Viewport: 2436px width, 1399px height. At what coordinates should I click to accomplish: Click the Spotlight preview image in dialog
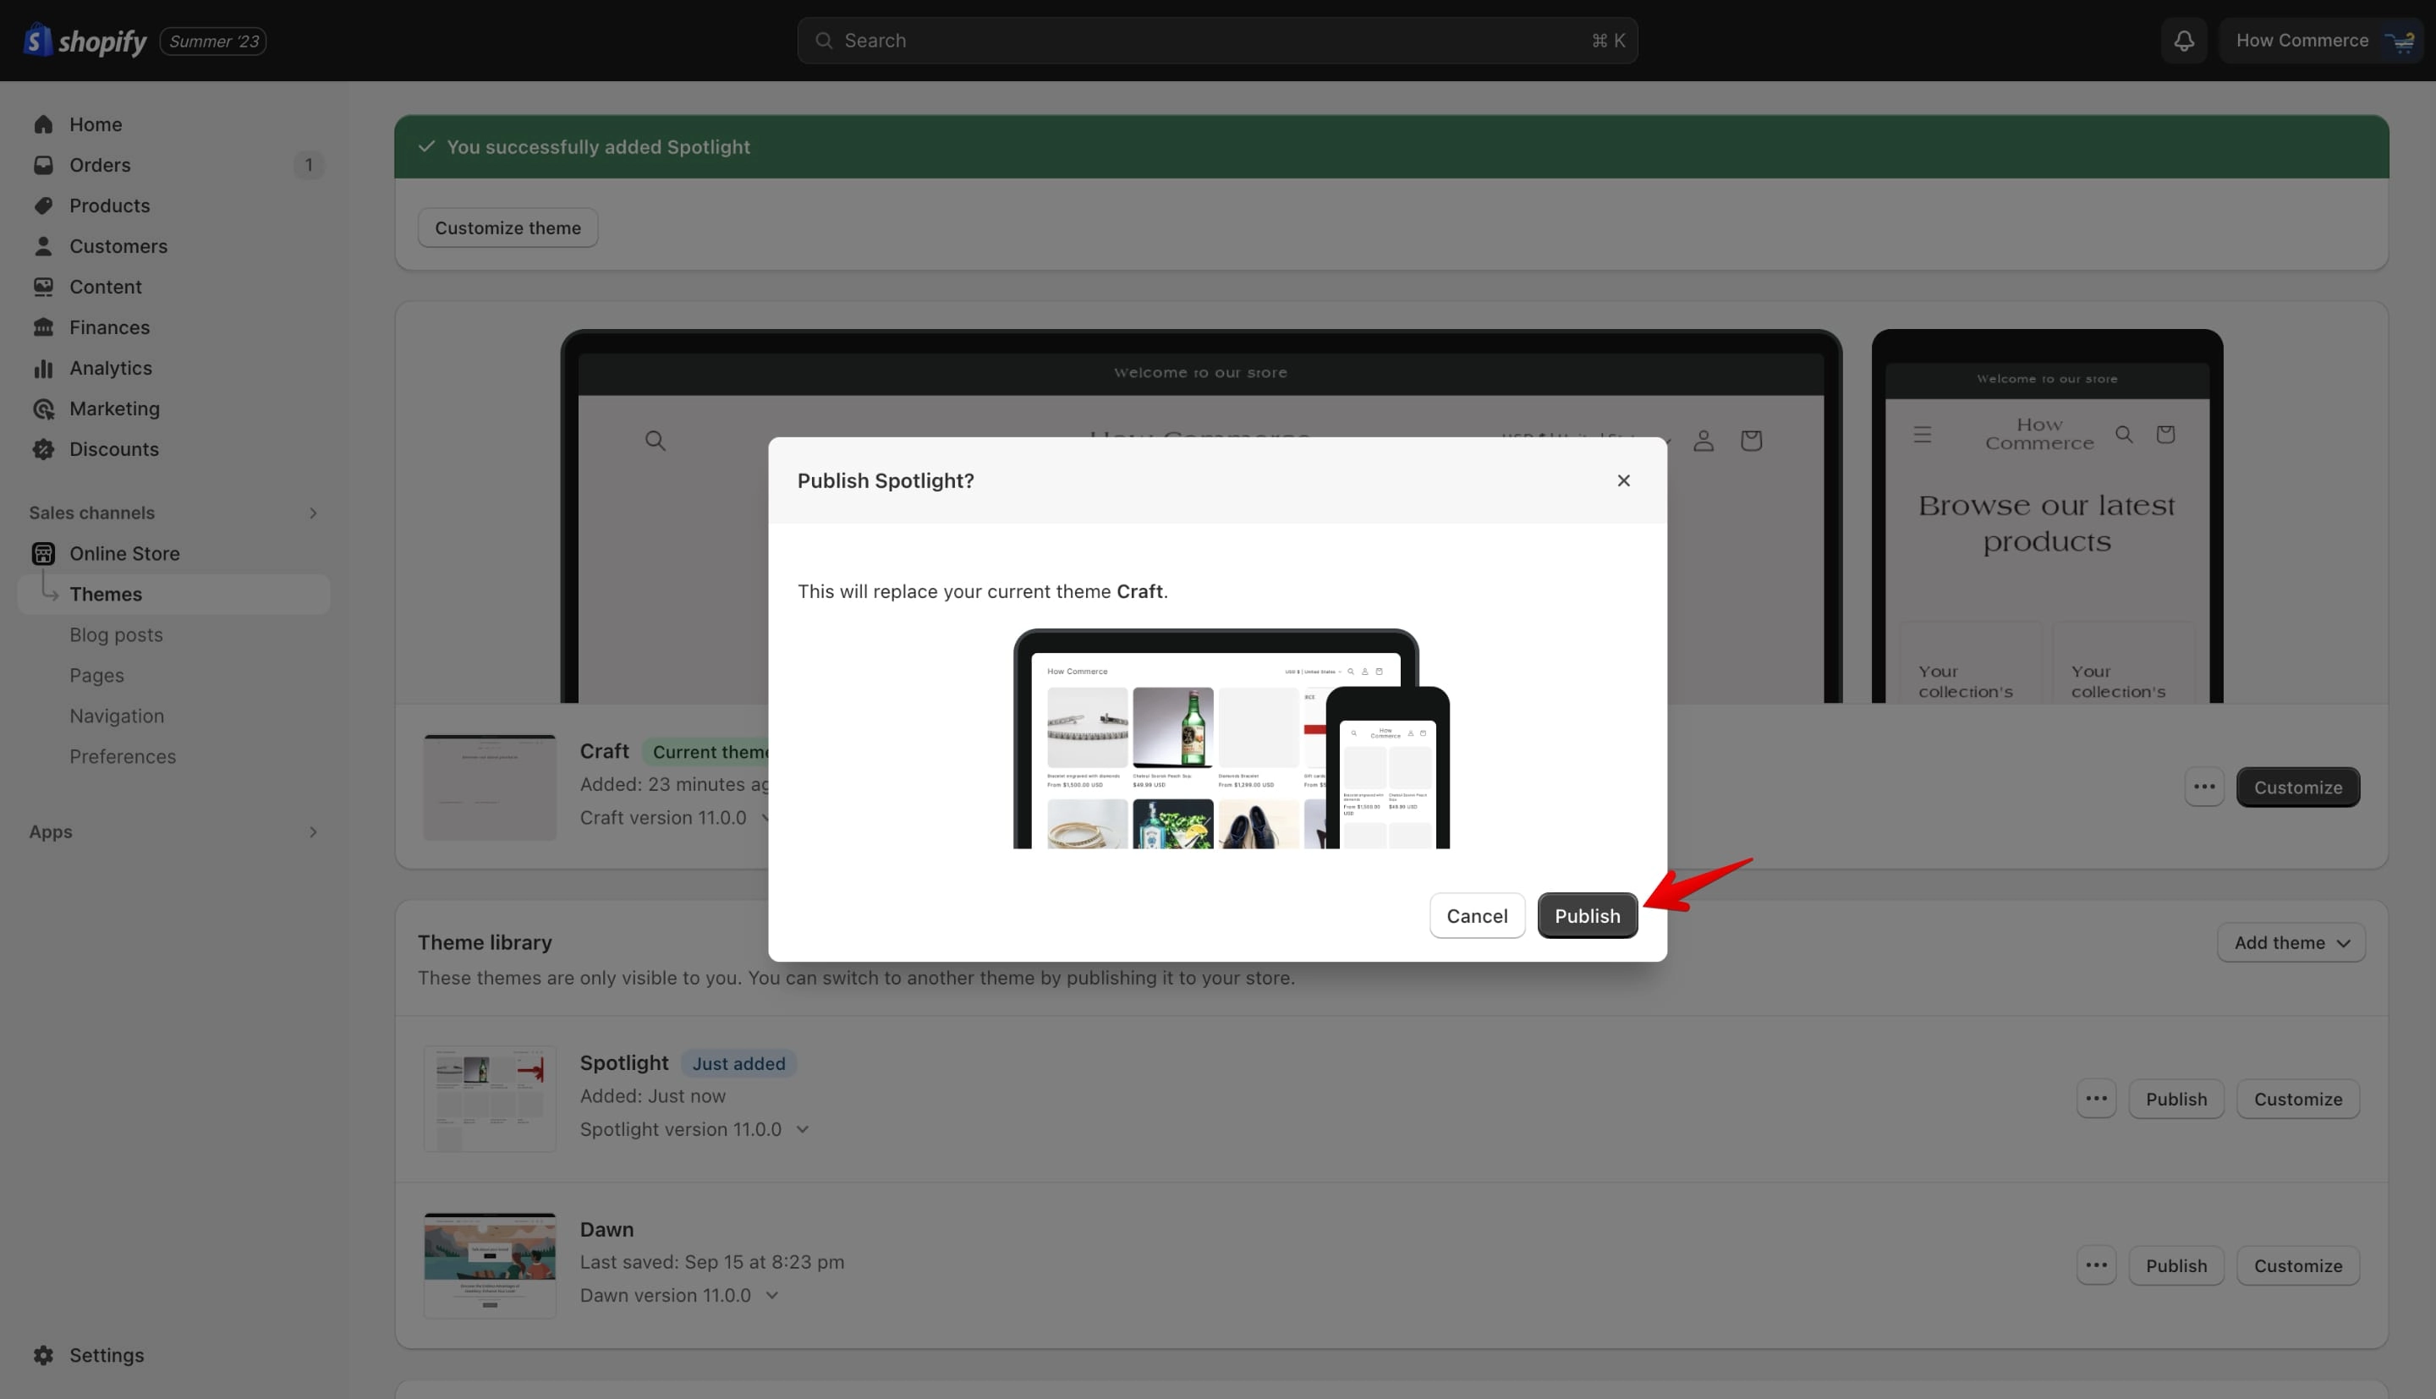(1231, 739)
